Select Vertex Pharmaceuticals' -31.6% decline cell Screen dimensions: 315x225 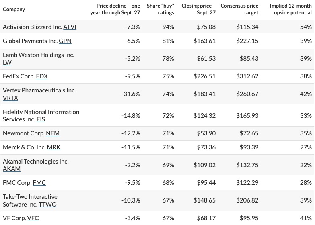131,94
